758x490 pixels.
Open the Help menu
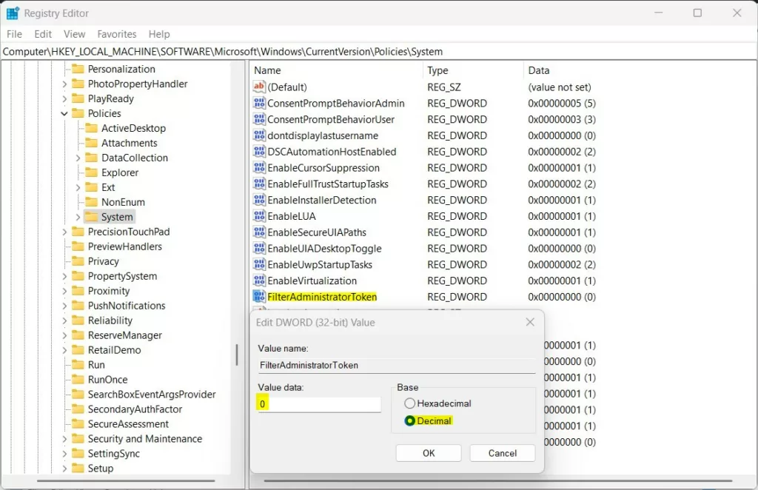(159, 34)
